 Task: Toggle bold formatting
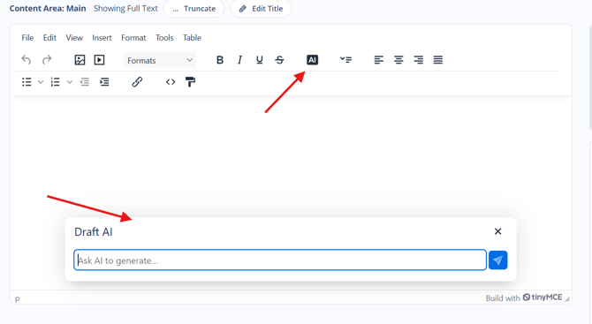pyautogui.click(x=220, y=60)
